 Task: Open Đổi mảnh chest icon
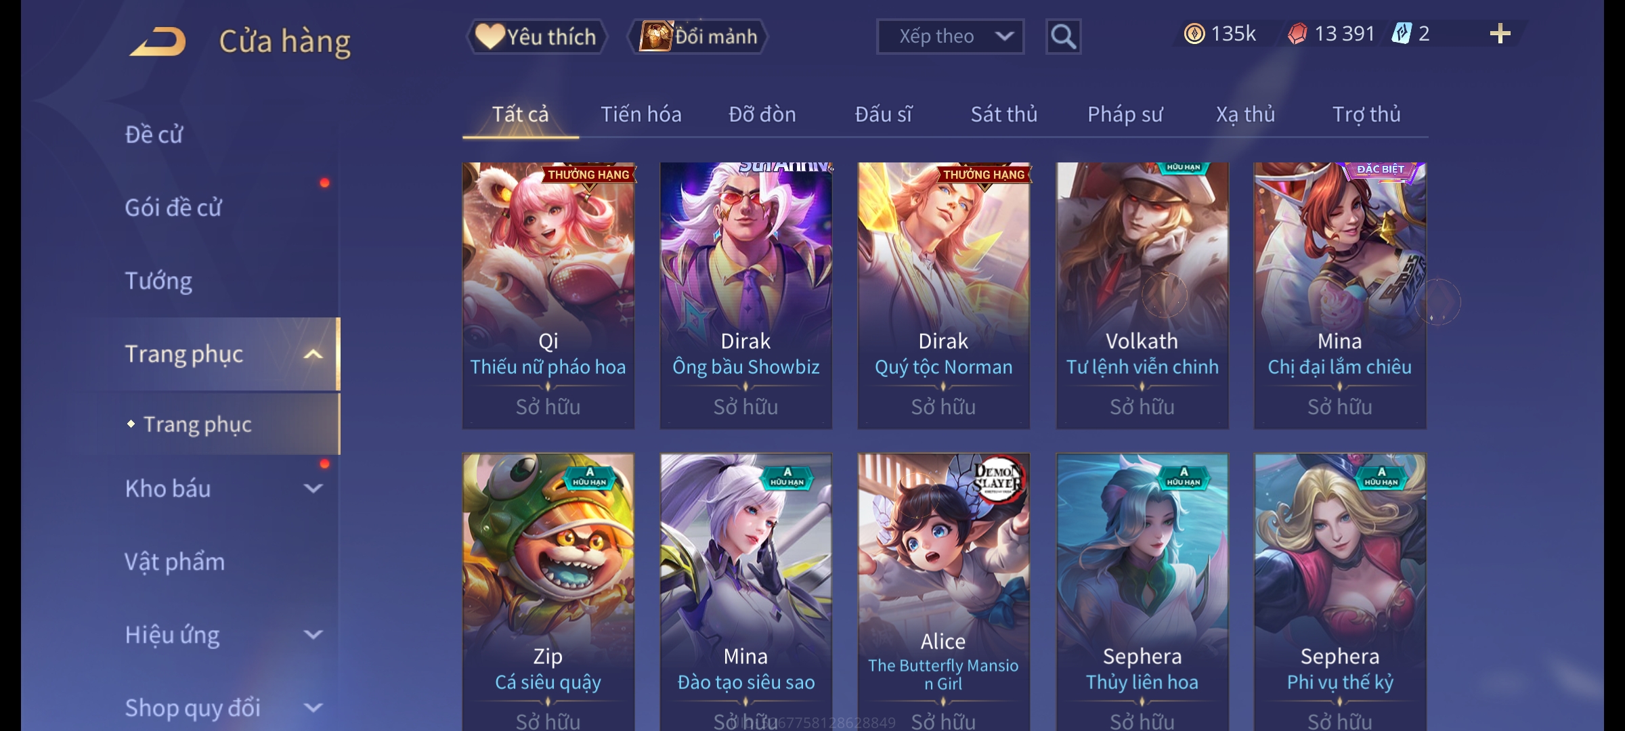[698, 37]
